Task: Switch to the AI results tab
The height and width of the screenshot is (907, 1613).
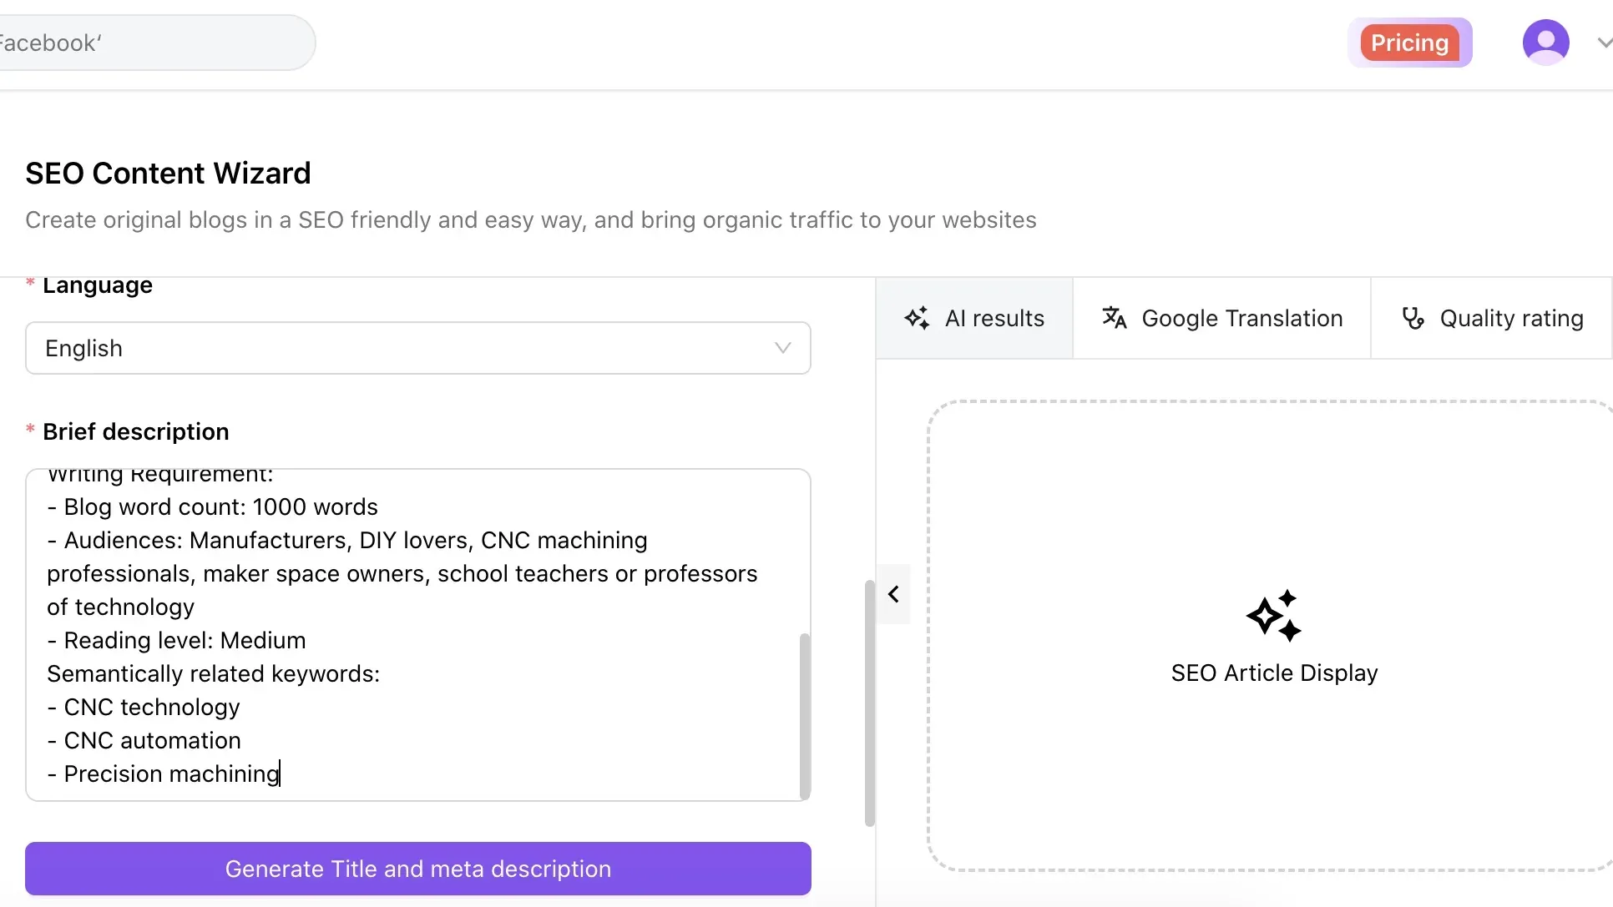Action: coord(994,318)
